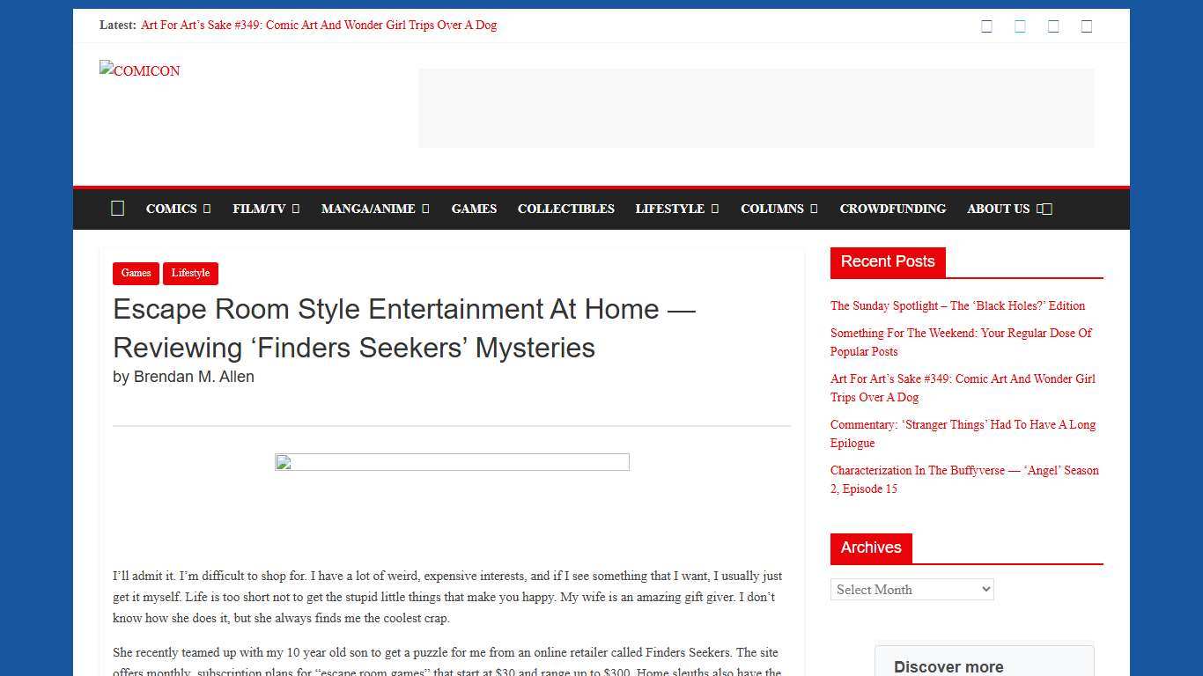Open the Select Month archives dropdown

coord(911,590)
